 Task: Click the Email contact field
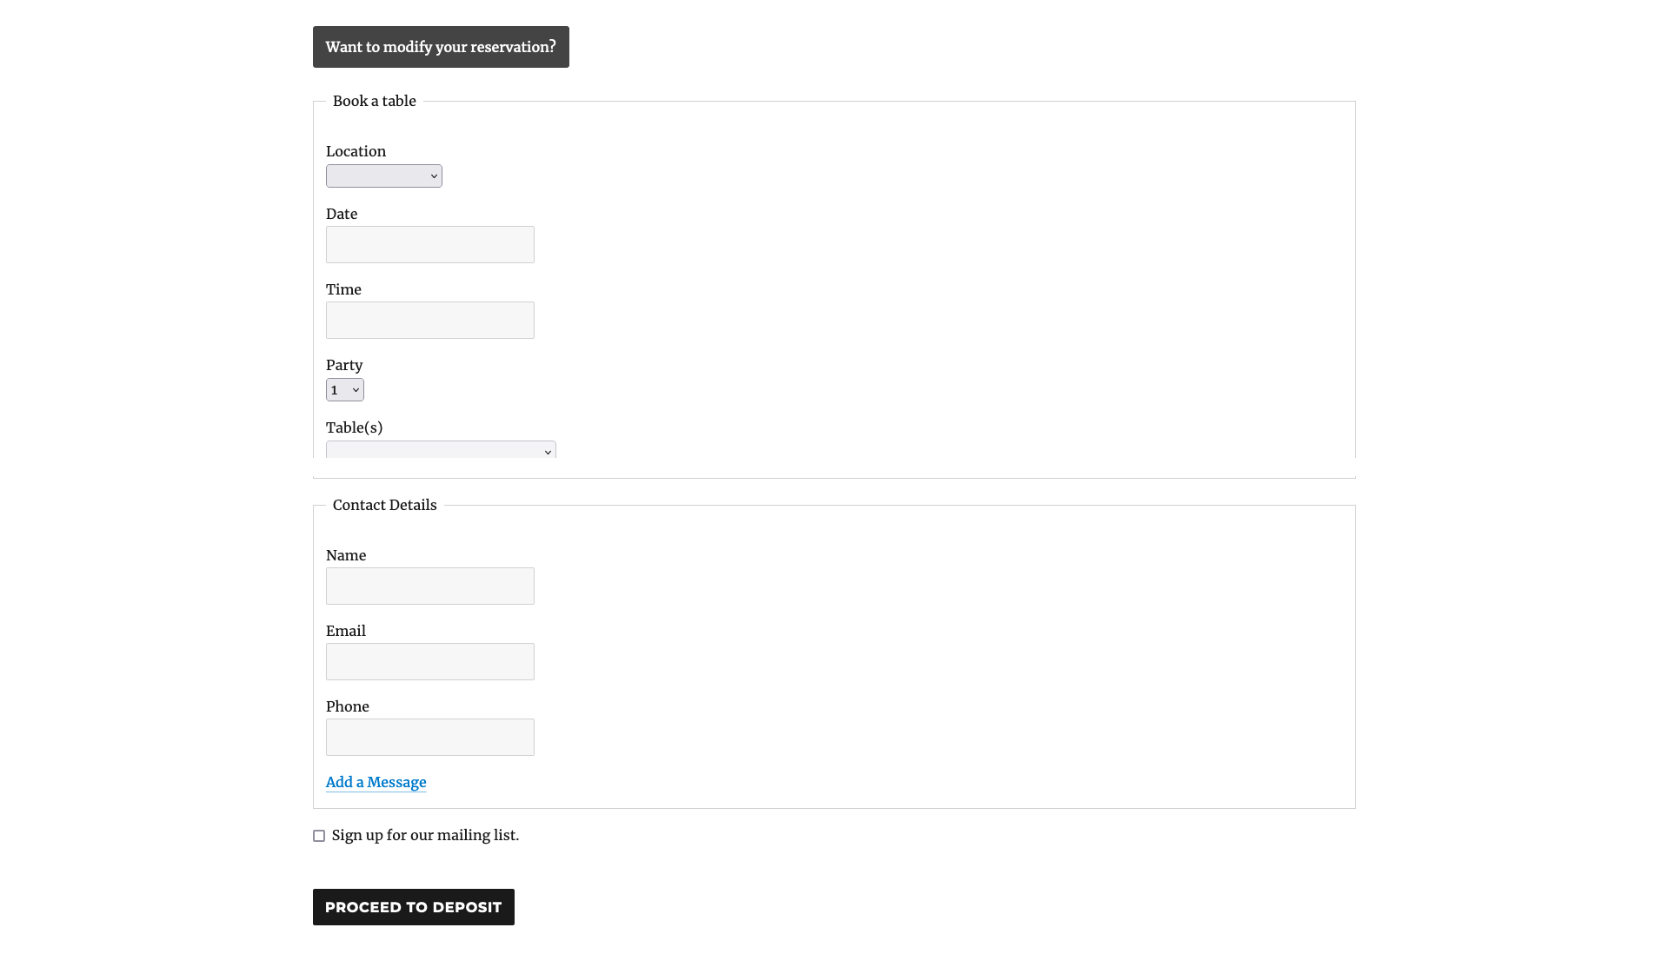pyautogui.click(x=430, y=661)
